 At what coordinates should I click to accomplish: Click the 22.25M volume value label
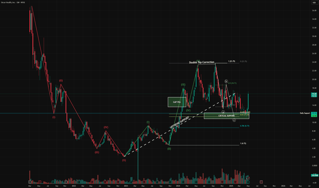[314, 175]
